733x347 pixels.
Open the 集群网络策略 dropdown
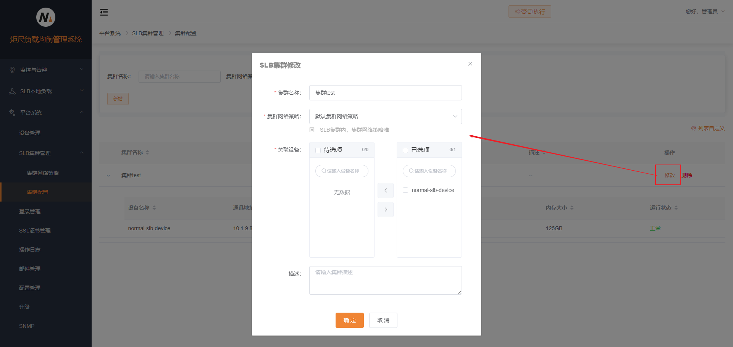(385, 116)
